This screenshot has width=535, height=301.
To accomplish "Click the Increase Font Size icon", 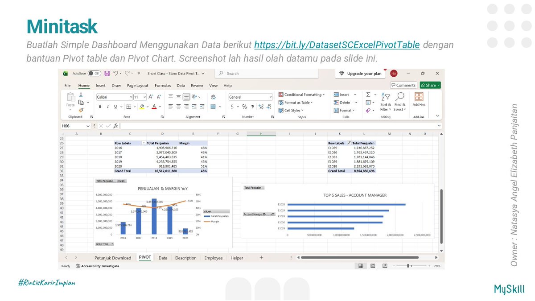I will click(x=151, y=96).
